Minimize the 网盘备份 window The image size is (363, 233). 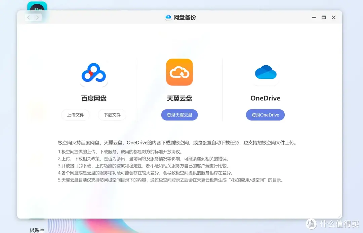pyautogui.click(x=314, y=18)
